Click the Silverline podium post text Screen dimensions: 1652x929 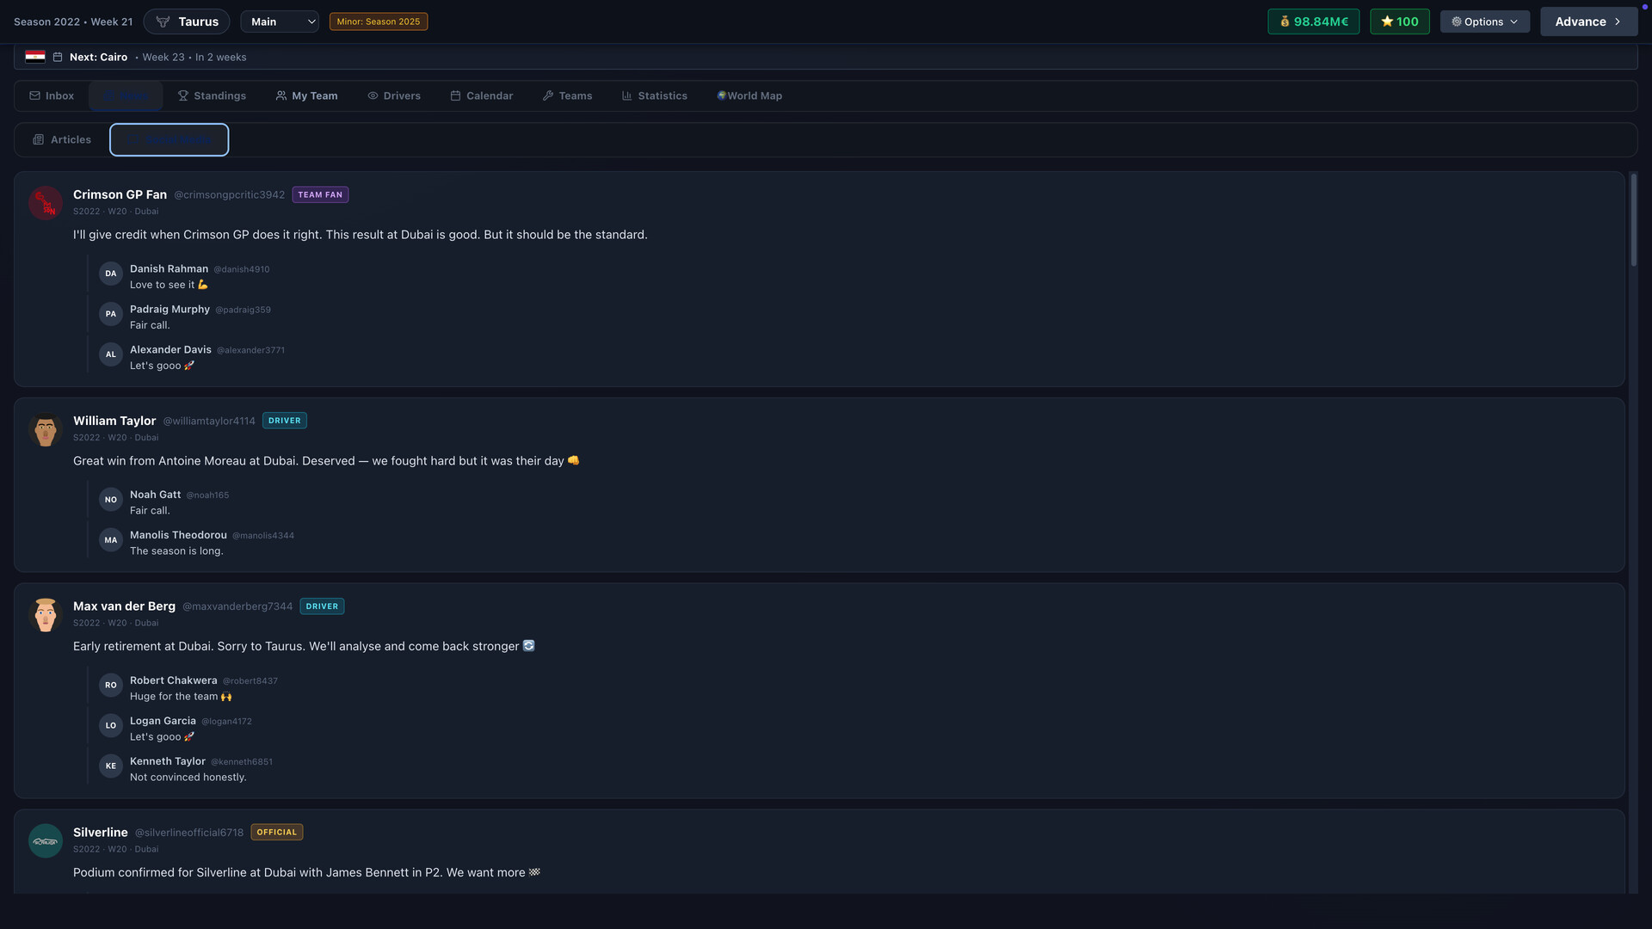click(x=307, y=872)
